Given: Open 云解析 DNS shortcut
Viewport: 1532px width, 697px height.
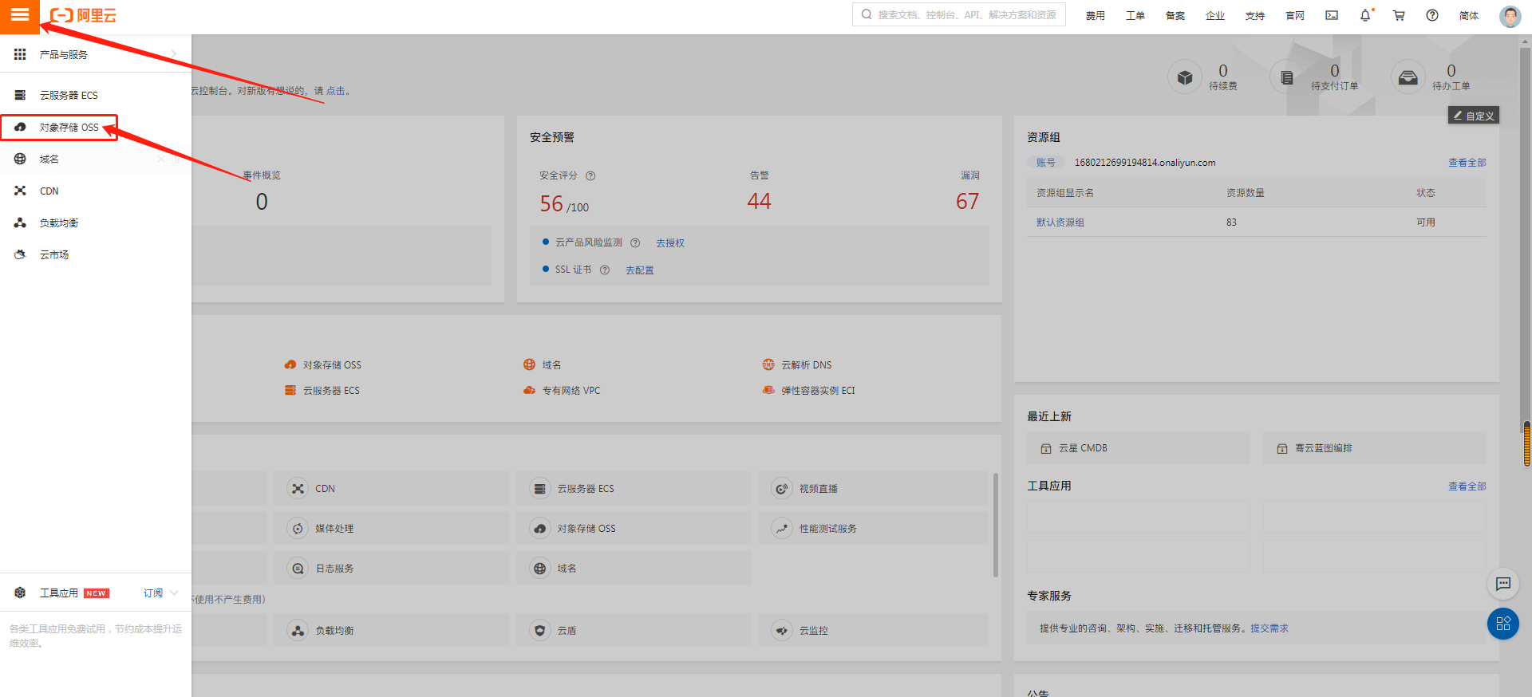Looking at the screenshot, I should [x=797, y=365].
